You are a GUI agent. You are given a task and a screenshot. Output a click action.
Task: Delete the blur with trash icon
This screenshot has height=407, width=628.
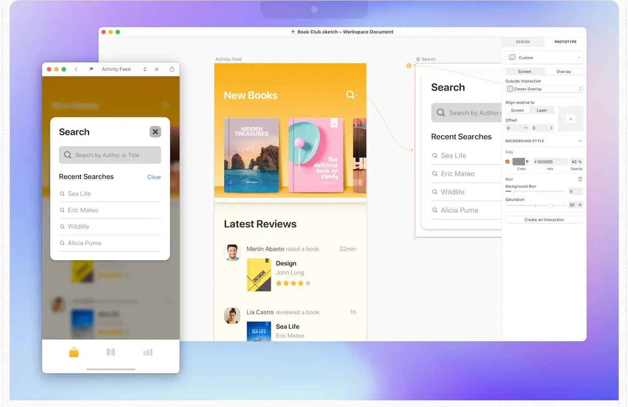580,179
